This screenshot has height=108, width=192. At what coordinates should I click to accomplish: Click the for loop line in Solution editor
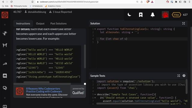142,39
